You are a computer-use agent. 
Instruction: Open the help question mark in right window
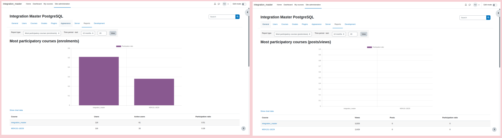click(494, 130)
